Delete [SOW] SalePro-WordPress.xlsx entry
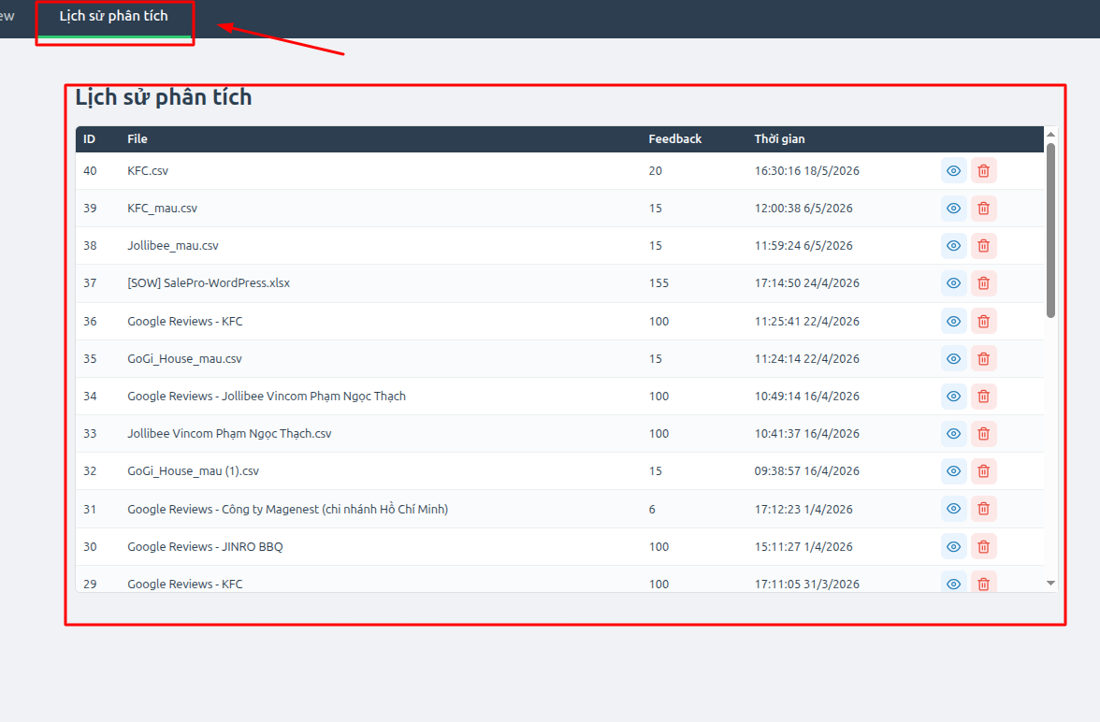 984,282
